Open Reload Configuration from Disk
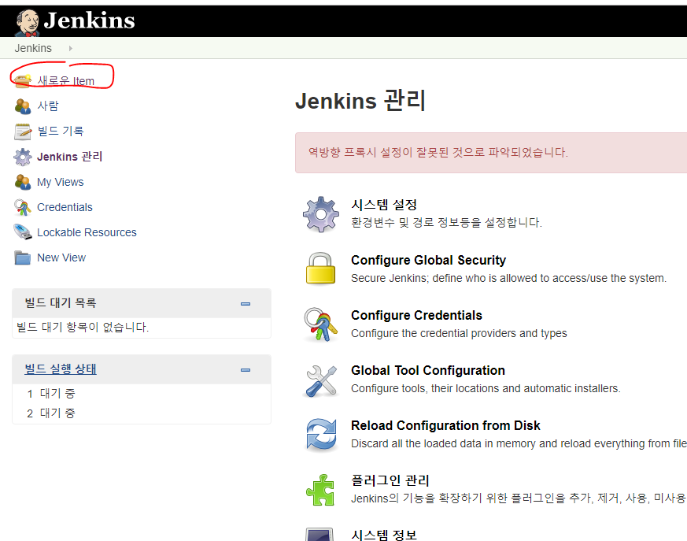This screenshot has height=541, width=687. 445,426
